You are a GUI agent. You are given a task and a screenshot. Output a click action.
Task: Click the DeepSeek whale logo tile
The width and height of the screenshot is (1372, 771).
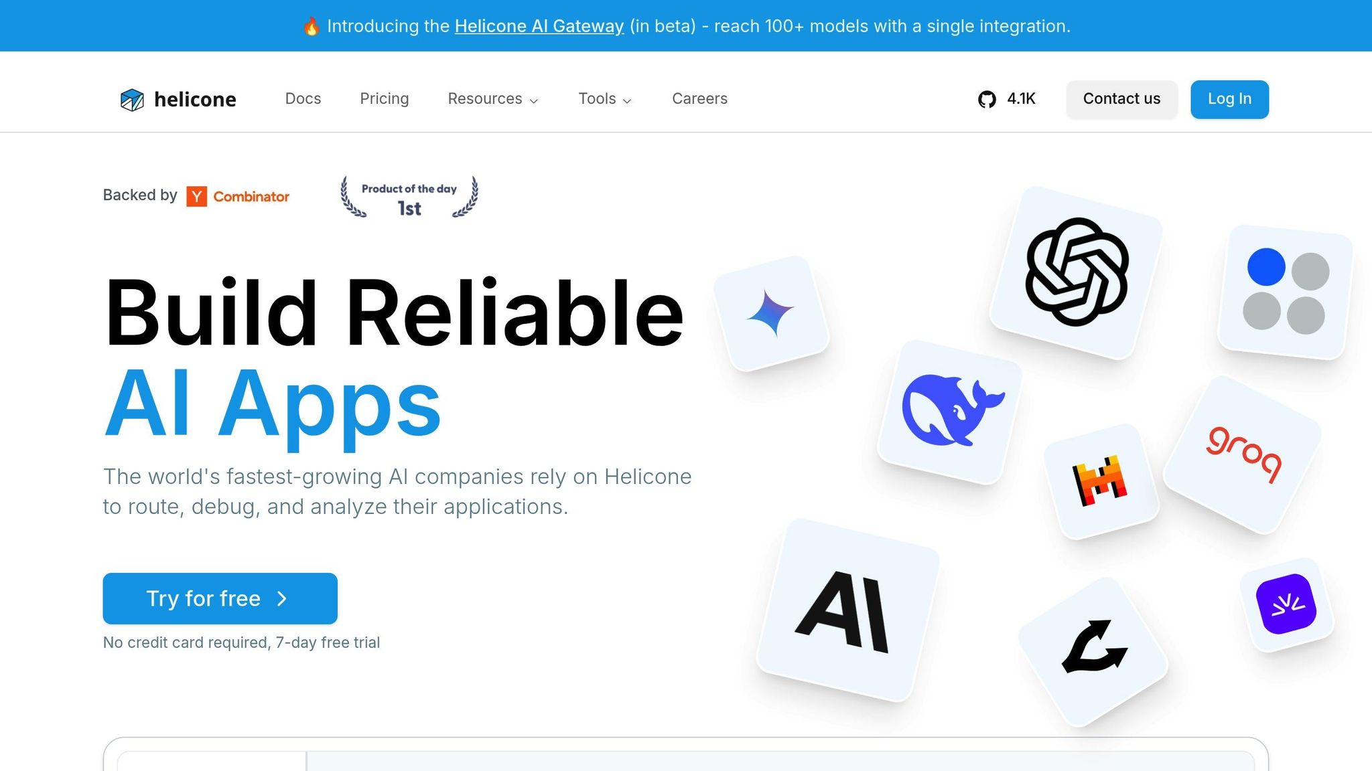951,411
